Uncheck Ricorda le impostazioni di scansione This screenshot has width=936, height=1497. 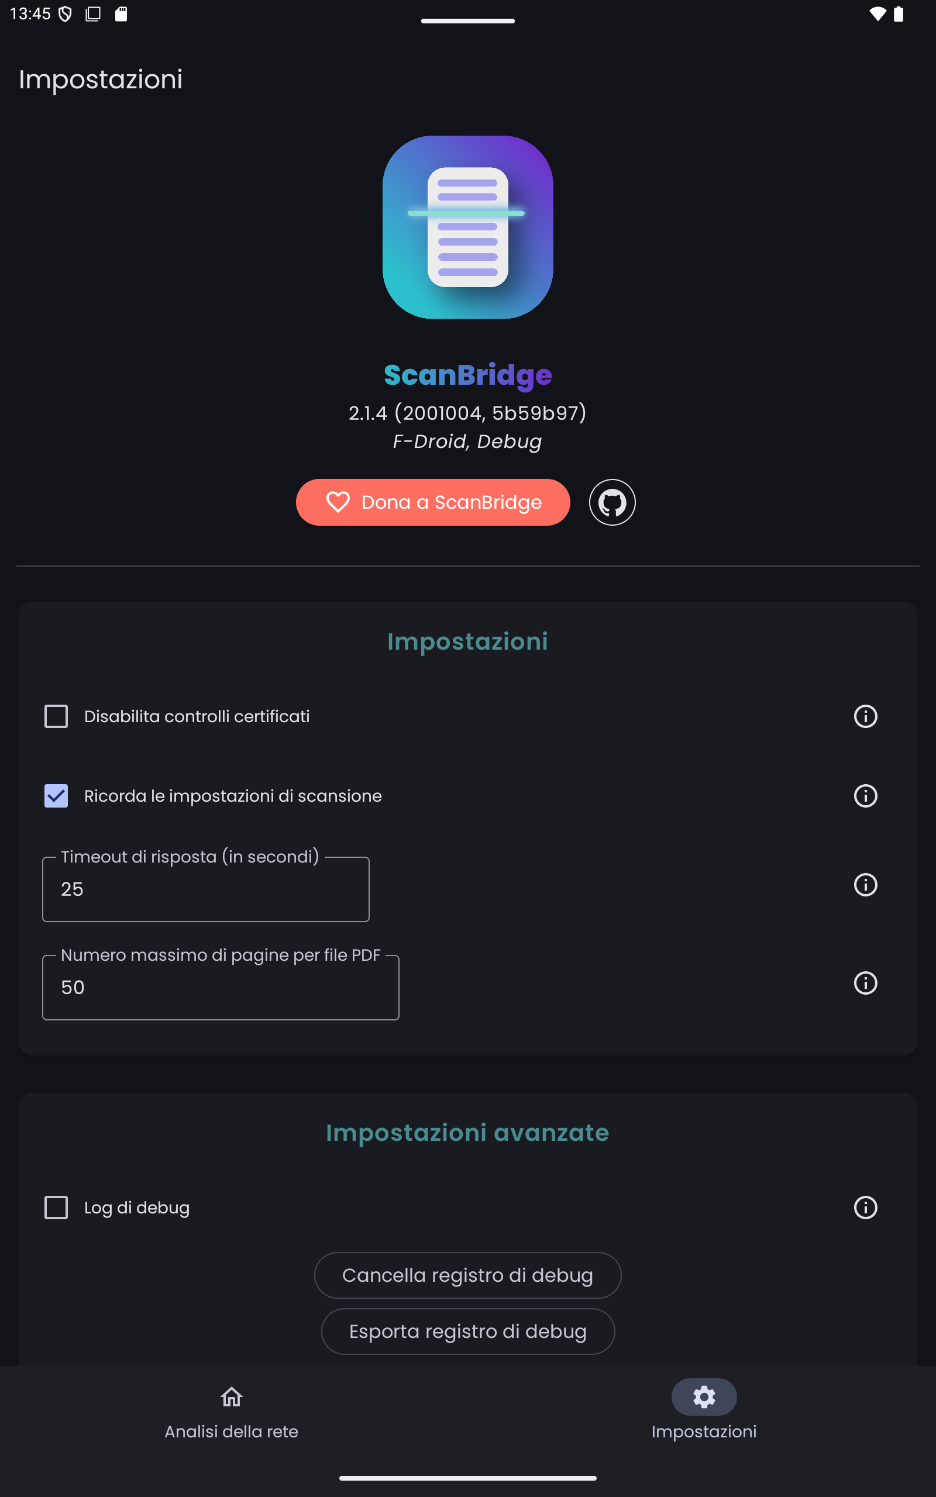[56, 795]
